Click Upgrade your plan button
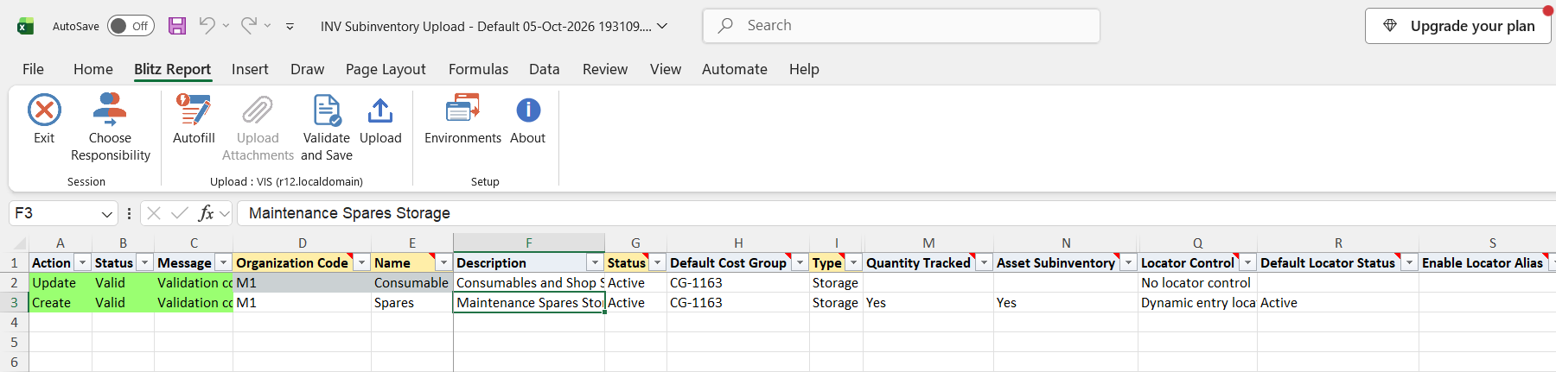 [1458, 26]
